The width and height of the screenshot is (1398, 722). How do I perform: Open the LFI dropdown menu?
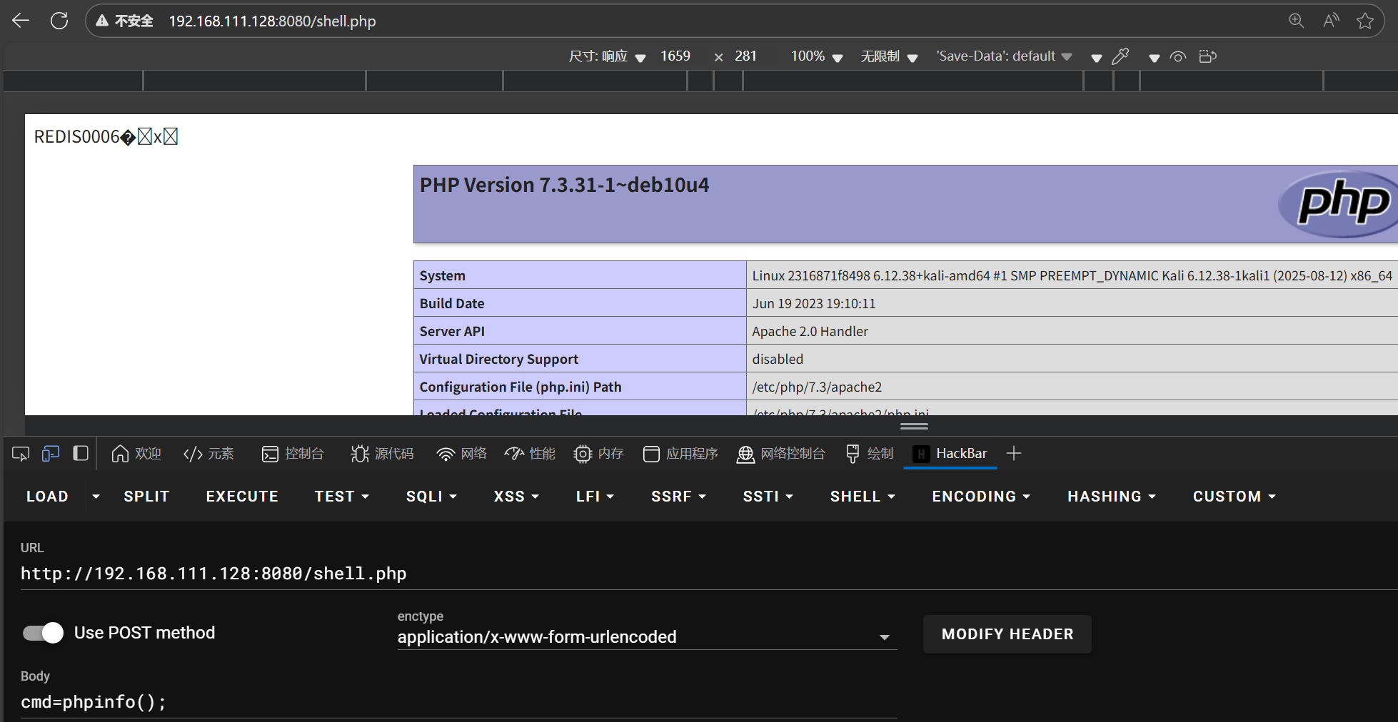point(595,497)
